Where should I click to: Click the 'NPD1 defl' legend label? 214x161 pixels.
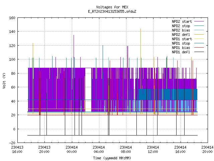(181, 52)
